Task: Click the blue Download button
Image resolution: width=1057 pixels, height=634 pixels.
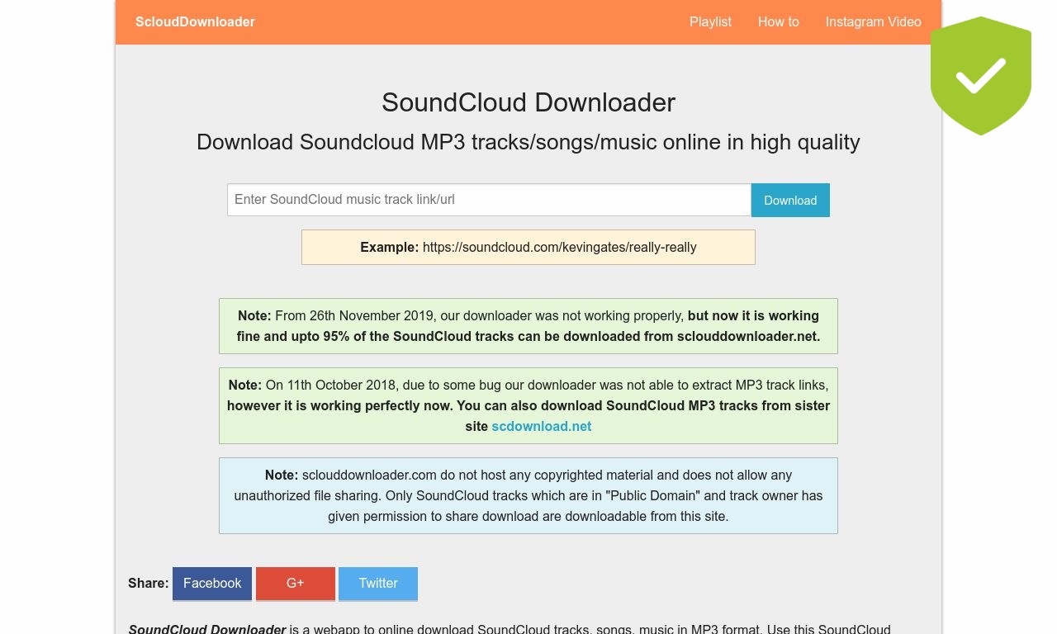Action: 790,200
